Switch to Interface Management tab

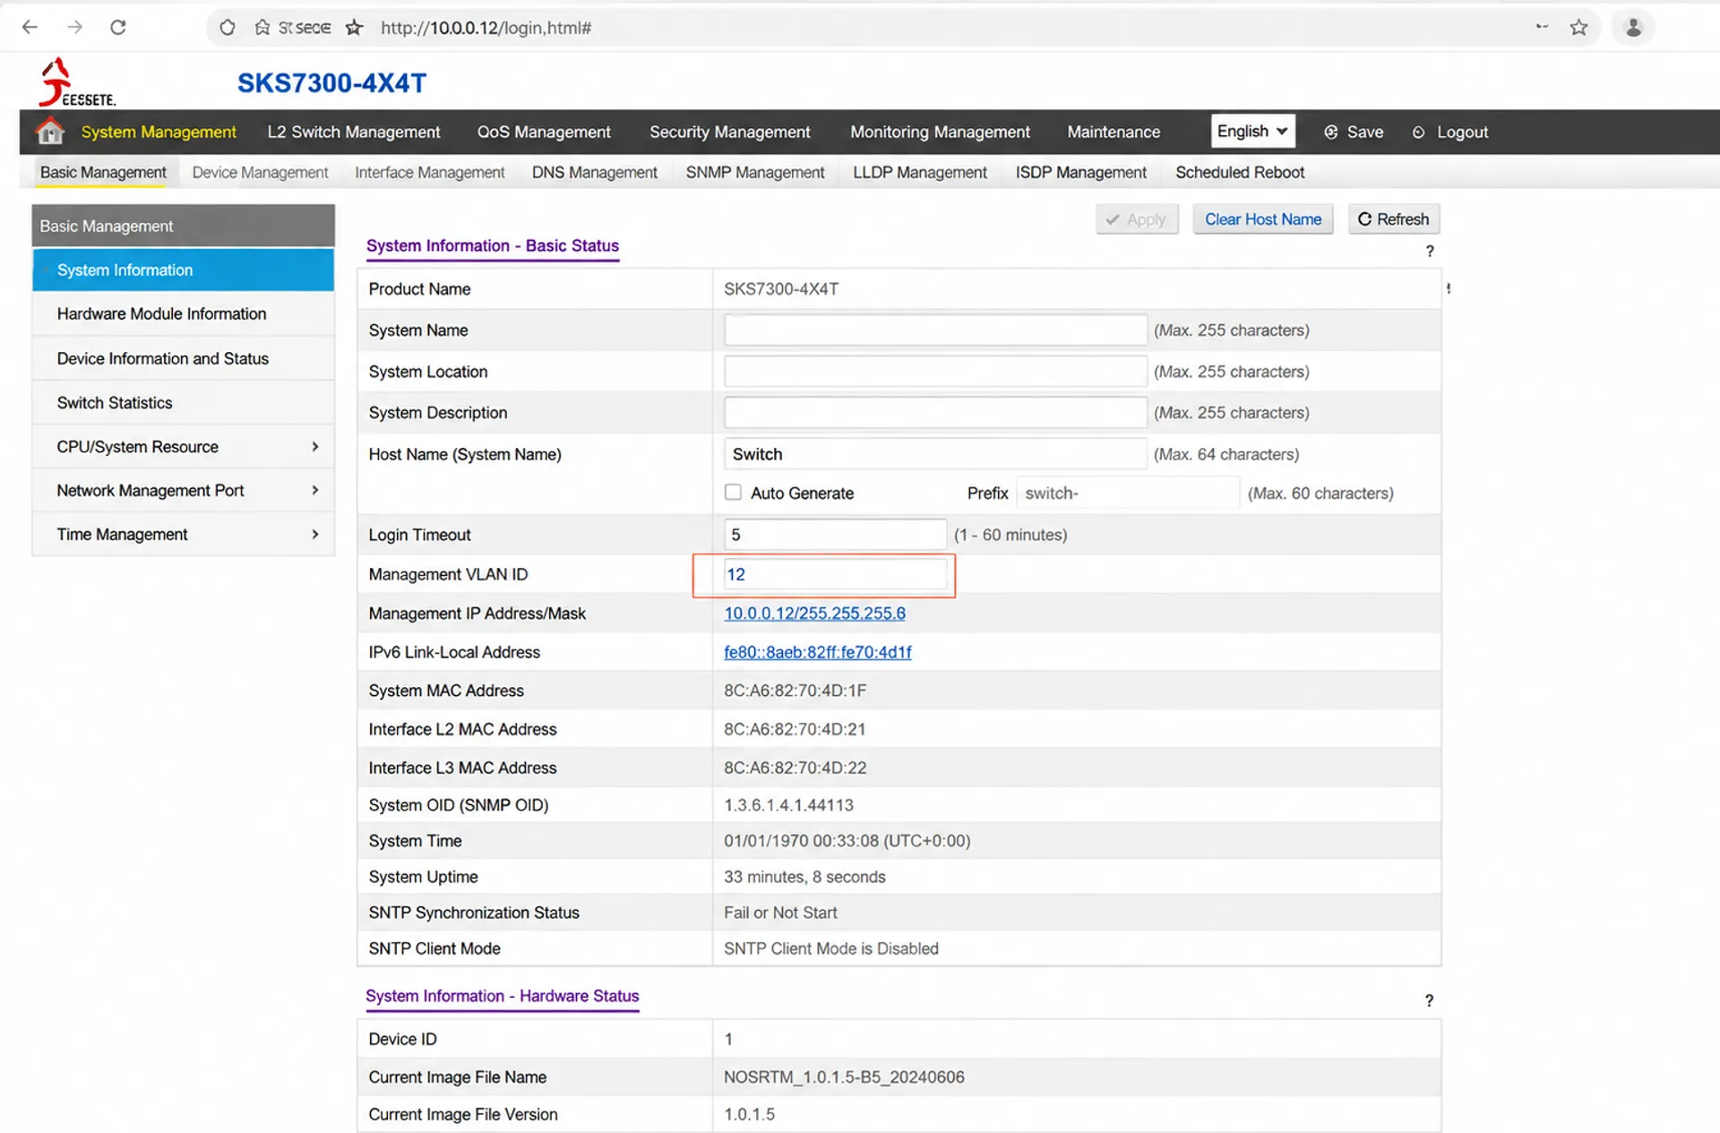point(430,173)
